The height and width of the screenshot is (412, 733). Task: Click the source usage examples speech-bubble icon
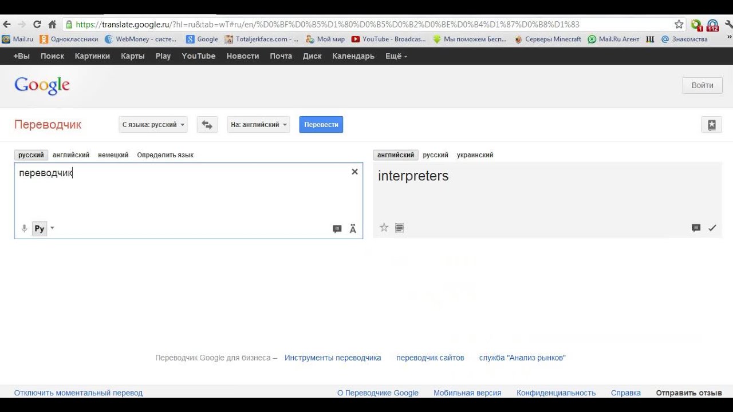pyautogui.click(x=337, y=229)
